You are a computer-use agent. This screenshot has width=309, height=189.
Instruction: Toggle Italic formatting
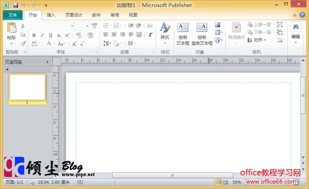coord(42,35)
